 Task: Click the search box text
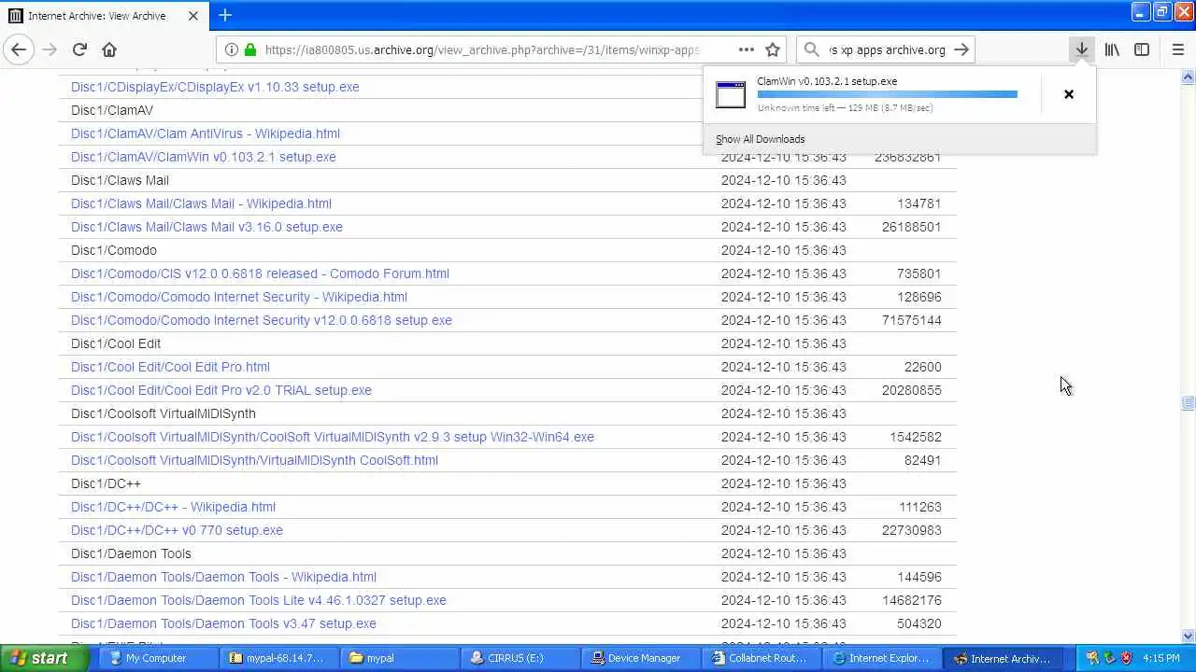coord(887,49)
